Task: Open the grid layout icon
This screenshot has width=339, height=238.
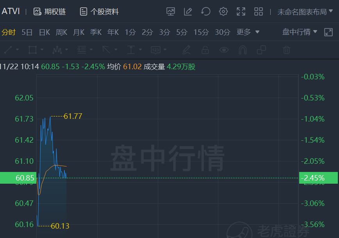Action: point(259,11)
